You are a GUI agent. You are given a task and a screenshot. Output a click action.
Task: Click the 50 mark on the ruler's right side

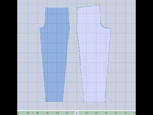126,113
